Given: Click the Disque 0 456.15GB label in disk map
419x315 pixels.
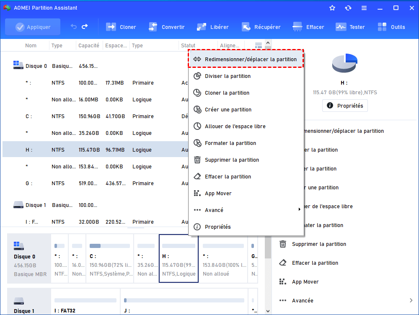Looking at the screenshot, I should point(29,258).
